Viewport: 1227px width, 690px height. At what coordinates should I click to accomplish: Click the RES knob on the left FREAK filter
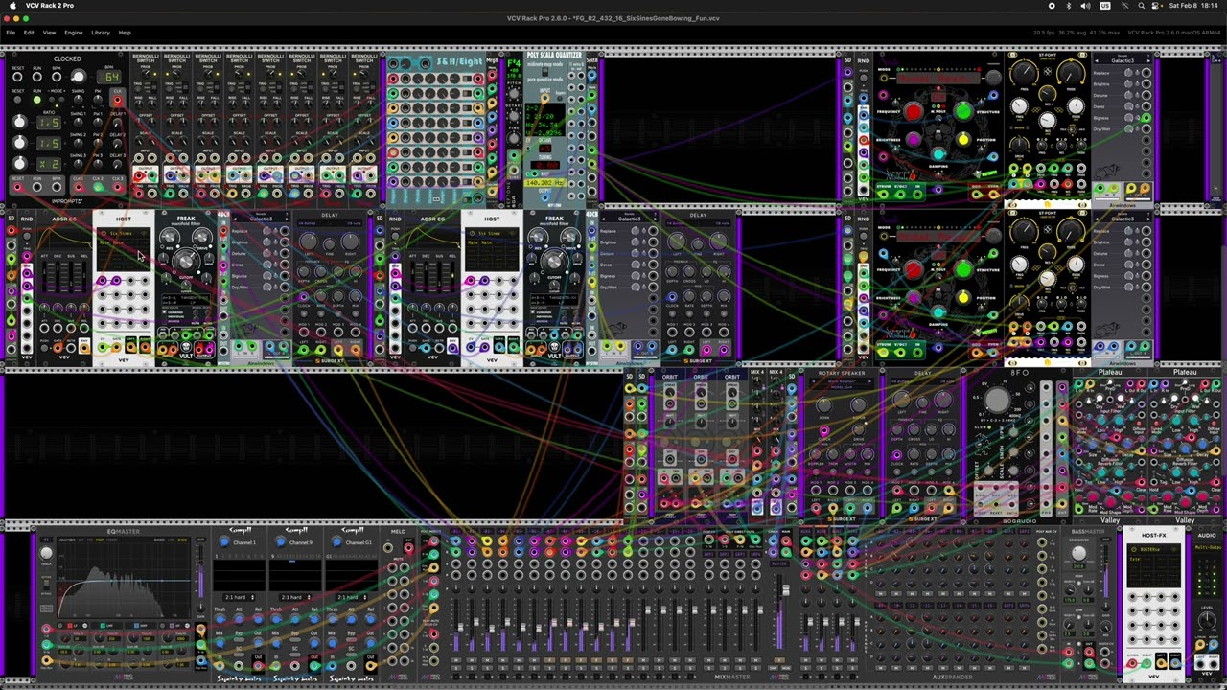(170, 237)
